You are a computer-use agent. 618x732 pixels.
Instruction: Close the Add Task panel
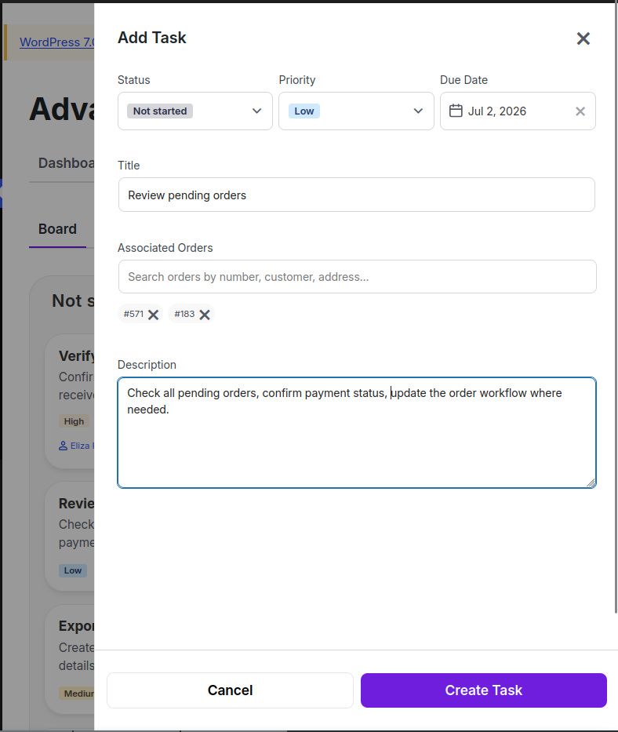pyautogui.click(x=583, y=38)
